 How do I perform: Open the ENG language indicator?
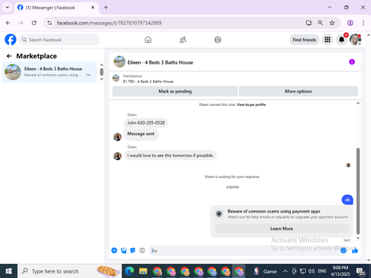(322, 271)
